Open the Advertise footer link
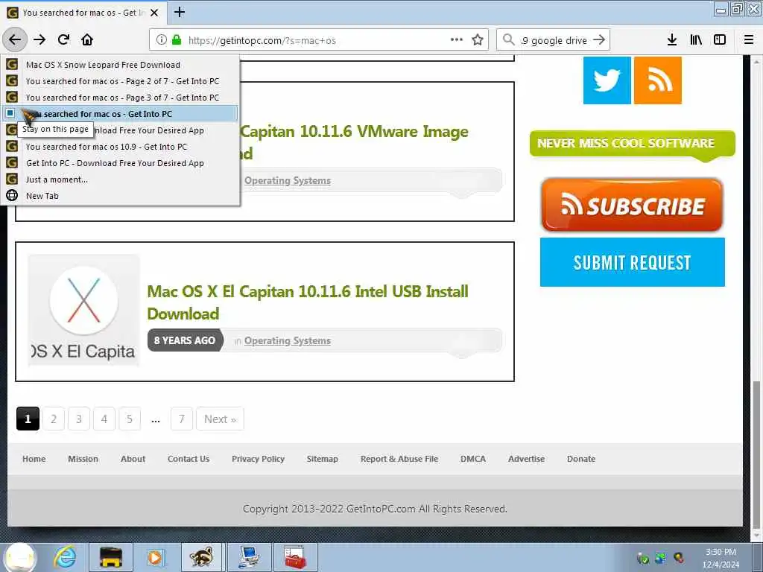The height and width of the screenshot is (572, 763). click(527, 459)
